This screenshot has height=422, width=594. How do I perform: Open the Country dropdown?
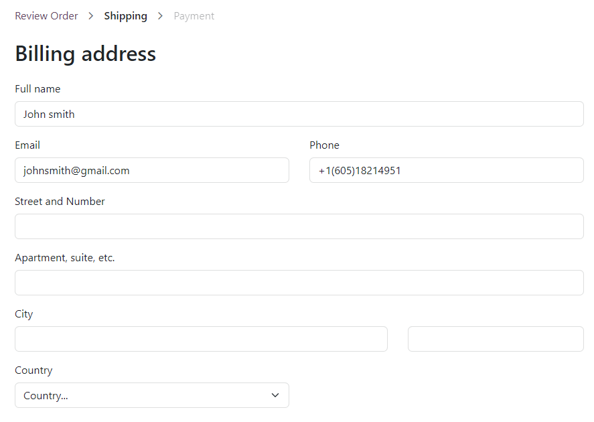152,395
